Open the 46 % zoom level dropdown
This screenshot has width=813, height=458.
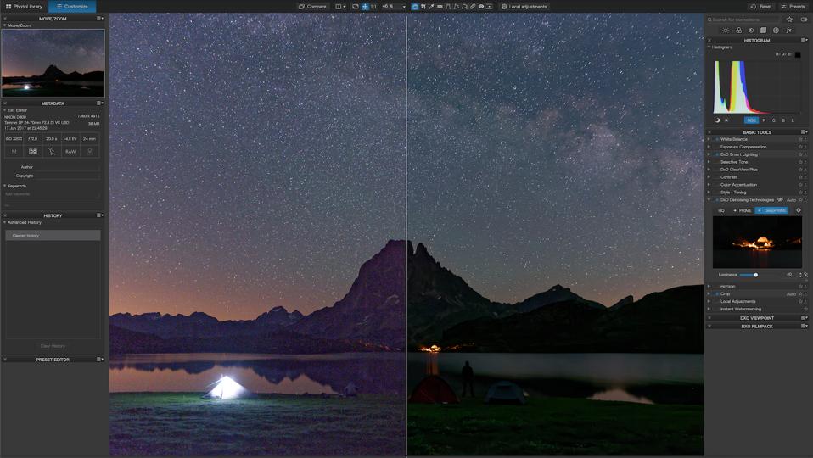(x=393, y=7)
